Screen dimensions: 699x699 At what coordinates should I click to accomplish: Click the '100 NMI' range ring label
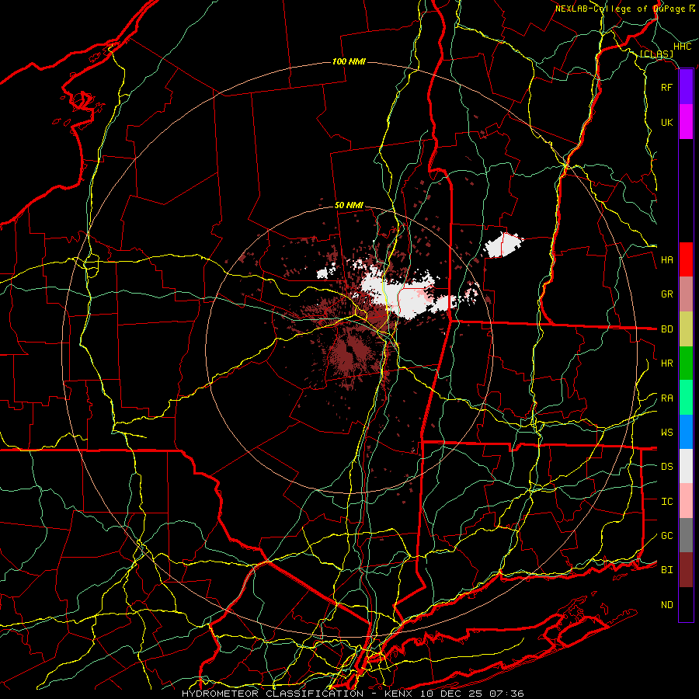click(349, 61)
